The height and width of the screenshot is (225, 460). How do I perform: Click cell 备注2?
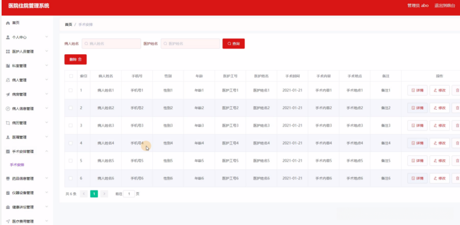click(x=386, y=108)
